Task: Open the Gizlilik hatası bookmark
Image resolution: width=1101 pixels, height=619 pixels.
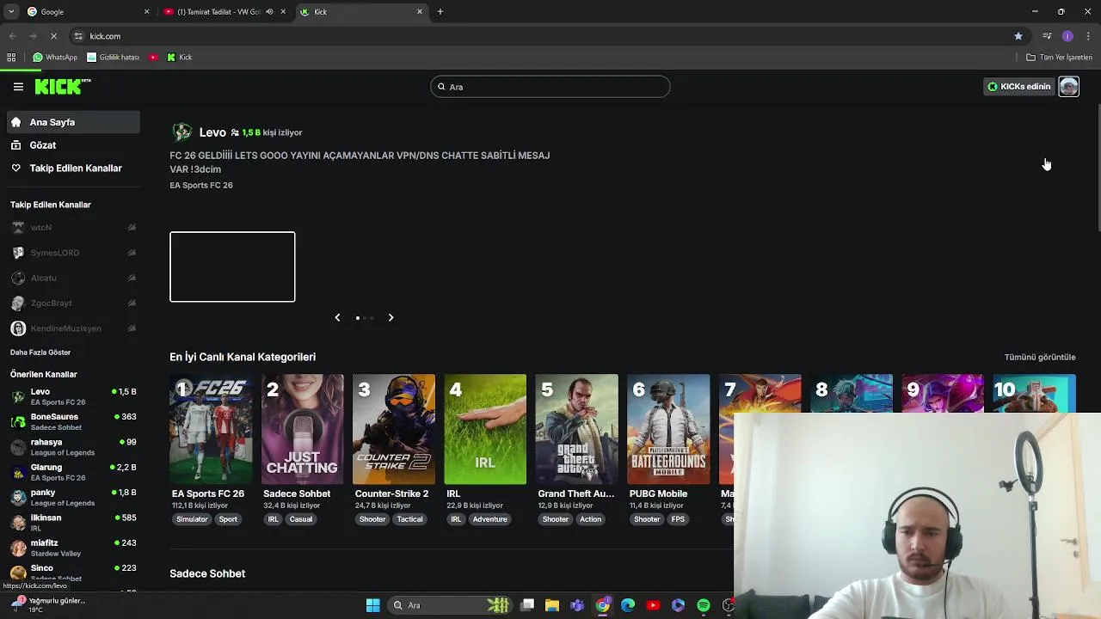Action: (x=113, y=58)
